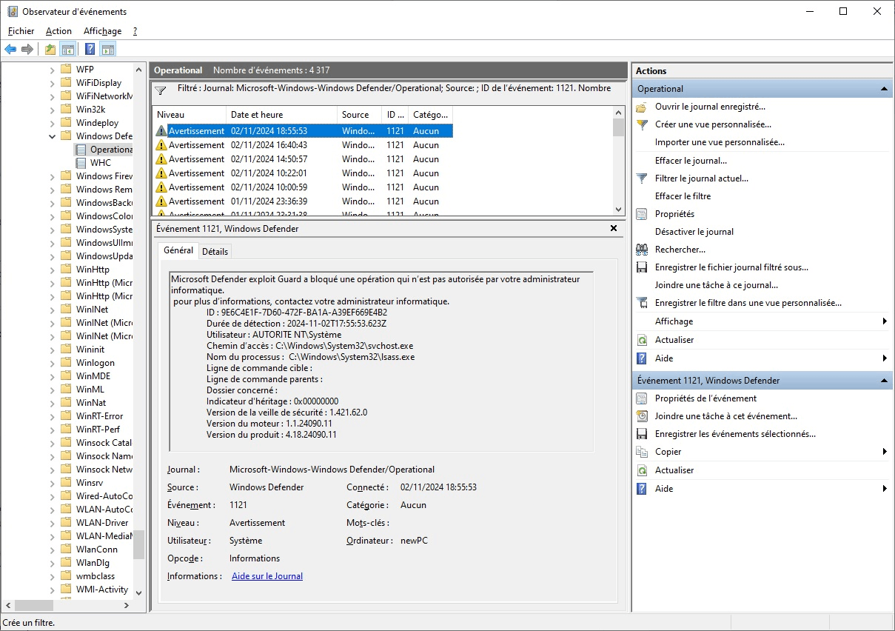The width and height of the screenshot is (895, 631).
Task: Open the Fichier menu
Action: point(21,31)
